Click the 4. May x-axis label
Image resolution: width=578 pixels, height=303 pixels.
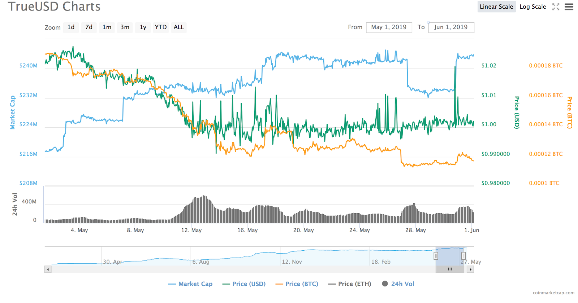pos(79,230)
